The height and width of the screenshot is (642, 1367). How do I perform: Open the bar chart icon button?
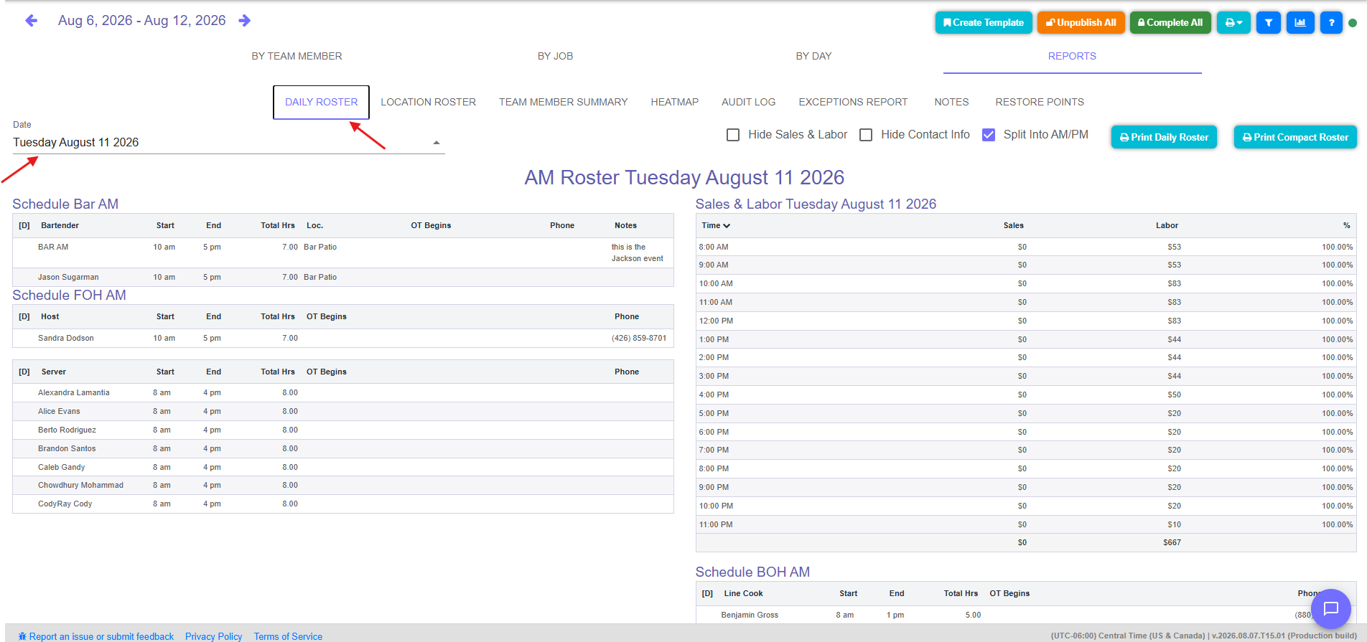(x=1300, y=22)
